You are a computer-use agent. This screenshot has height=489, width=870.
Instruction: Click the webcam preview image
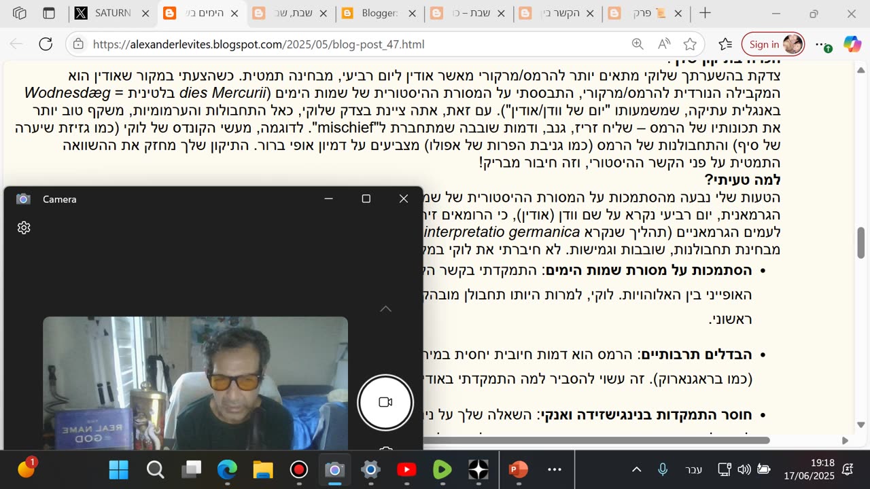(x=195, y=382)
